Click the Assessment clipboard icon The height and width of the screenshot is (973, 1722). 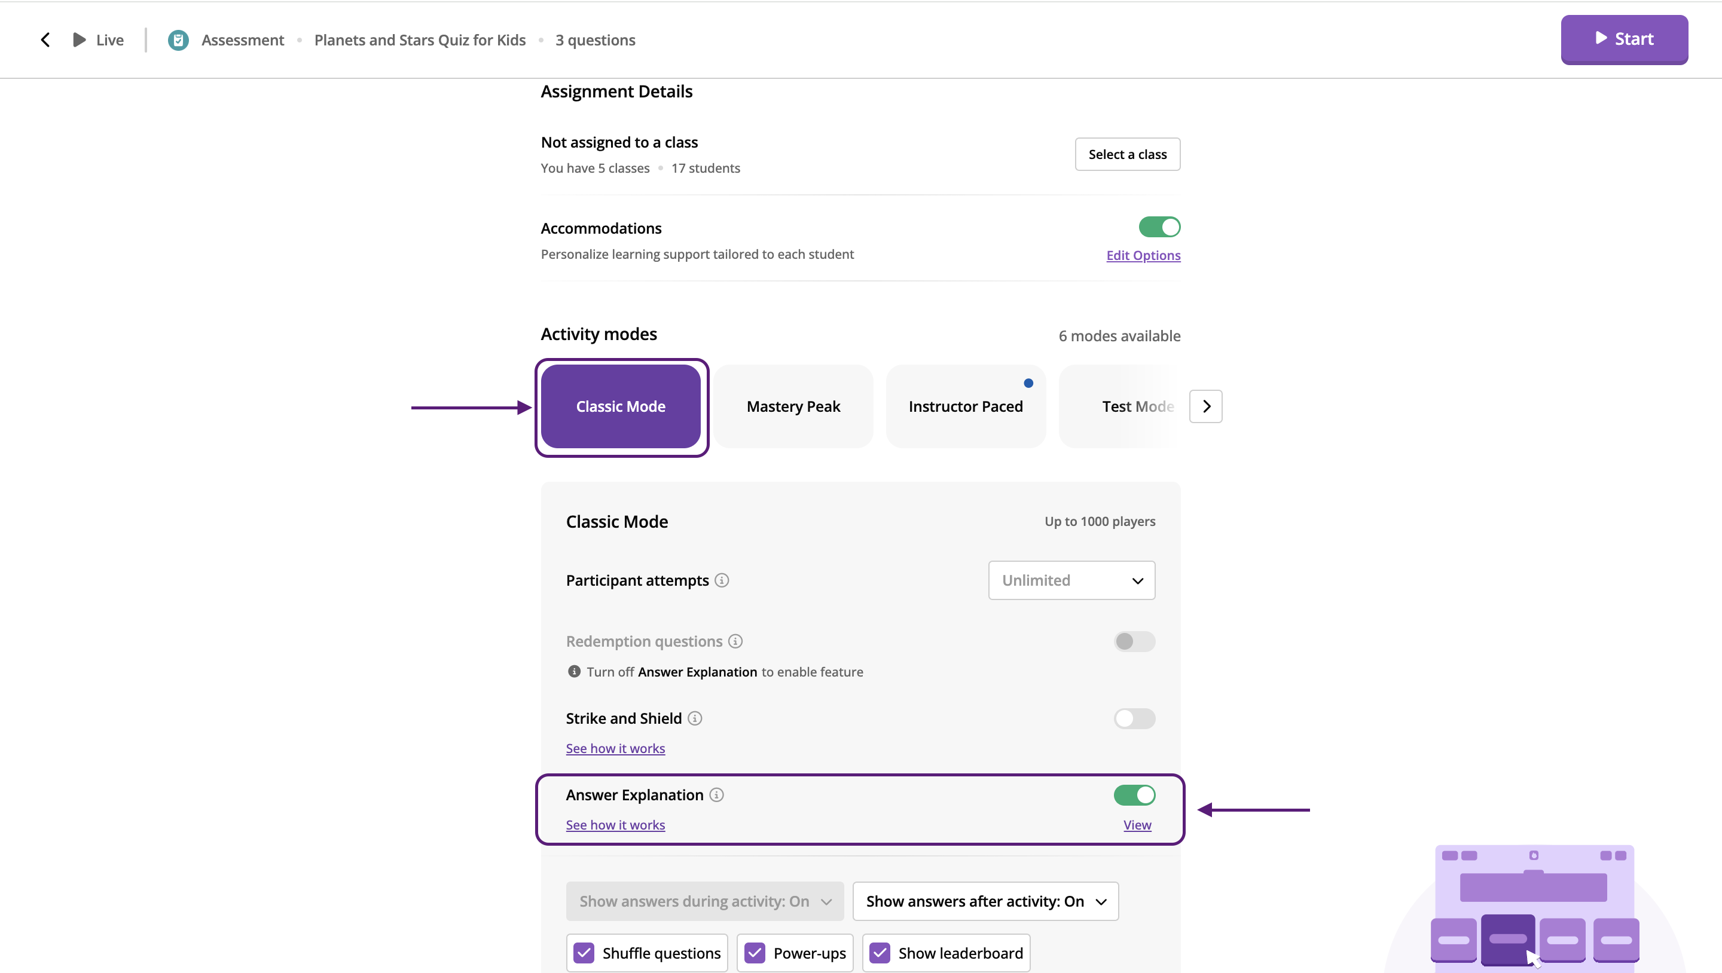point(178,40)
